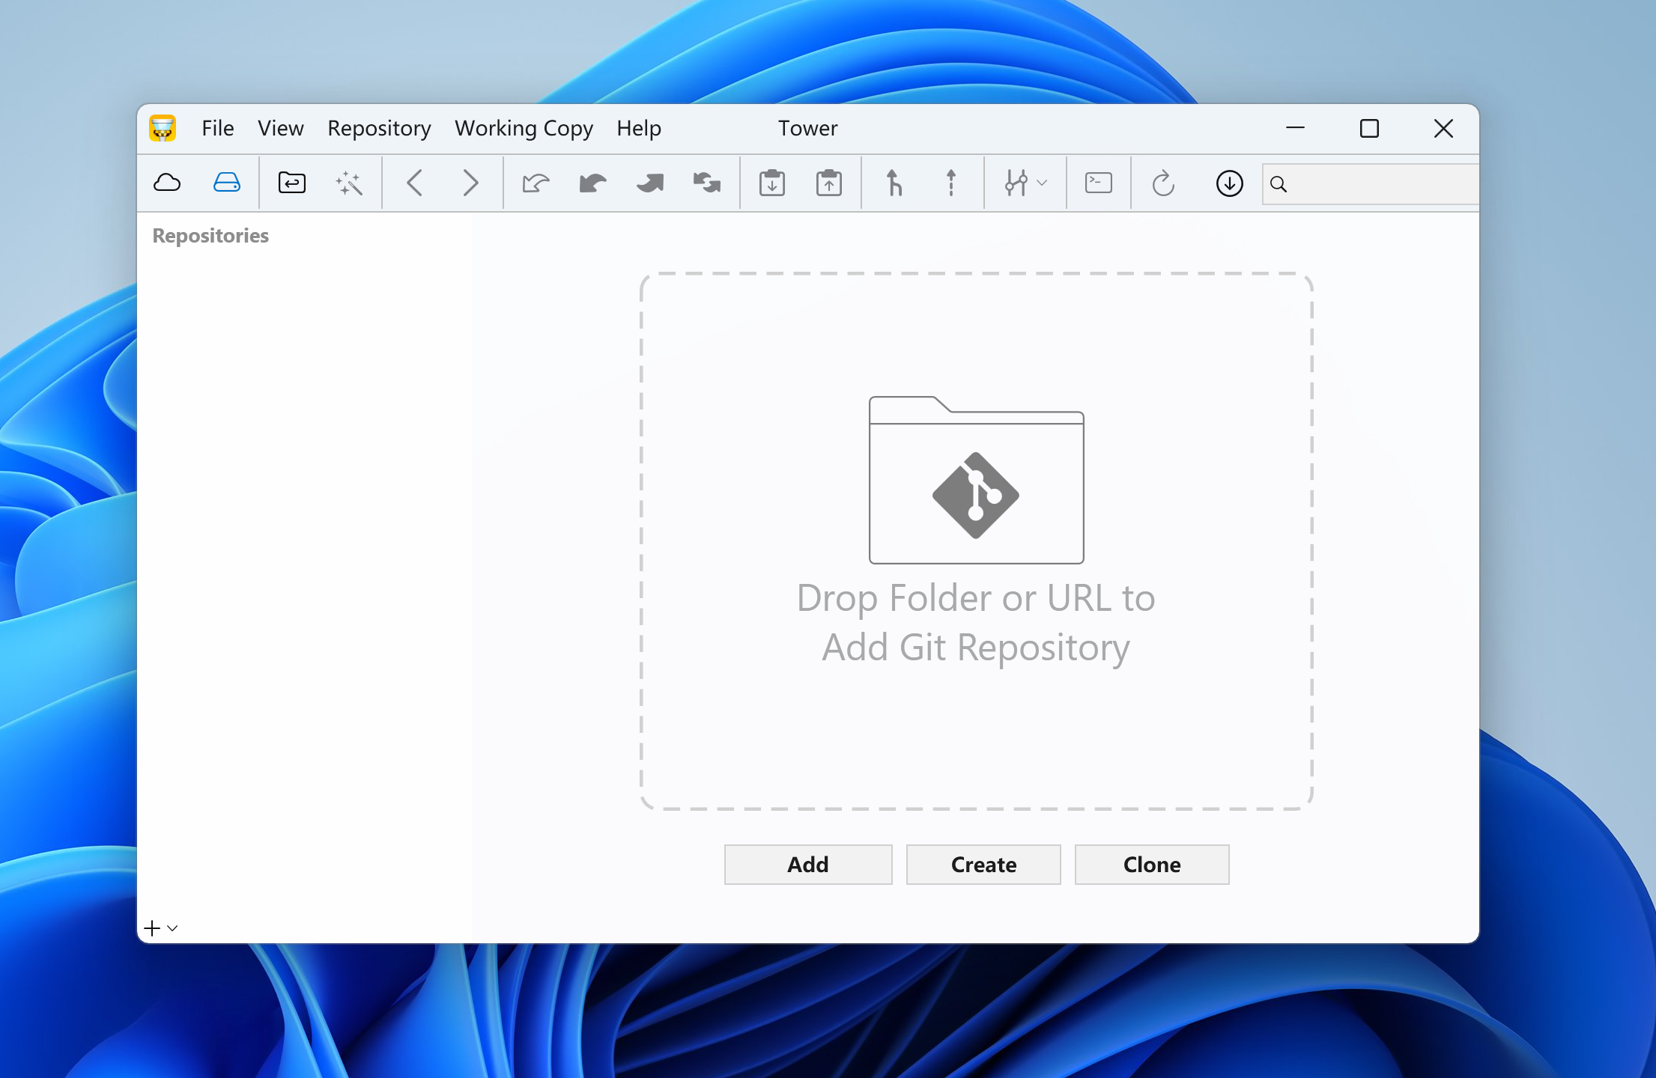Click the search magnifier icon
The height and width of the screenshot is (1078, 1656).
1279,183
